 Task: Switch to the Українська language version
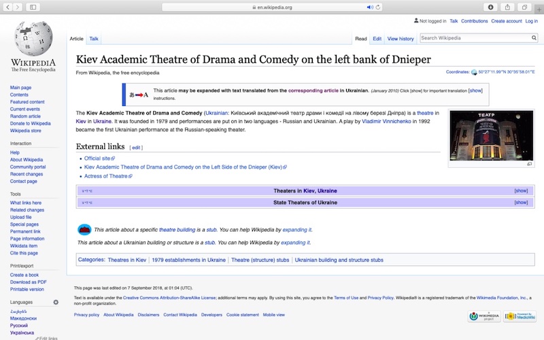pos(22,333)
